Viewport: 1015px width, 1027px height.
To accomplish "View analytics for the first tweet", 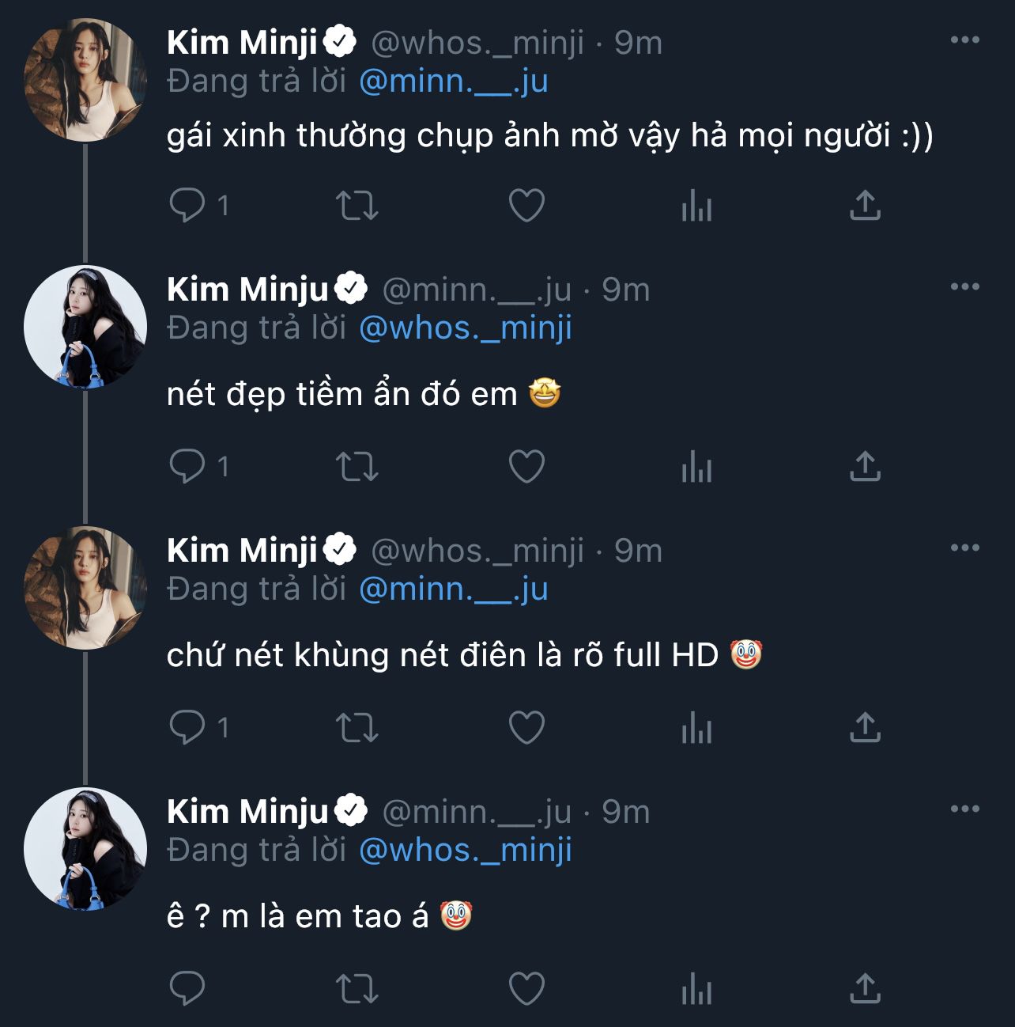I will 696,206.
